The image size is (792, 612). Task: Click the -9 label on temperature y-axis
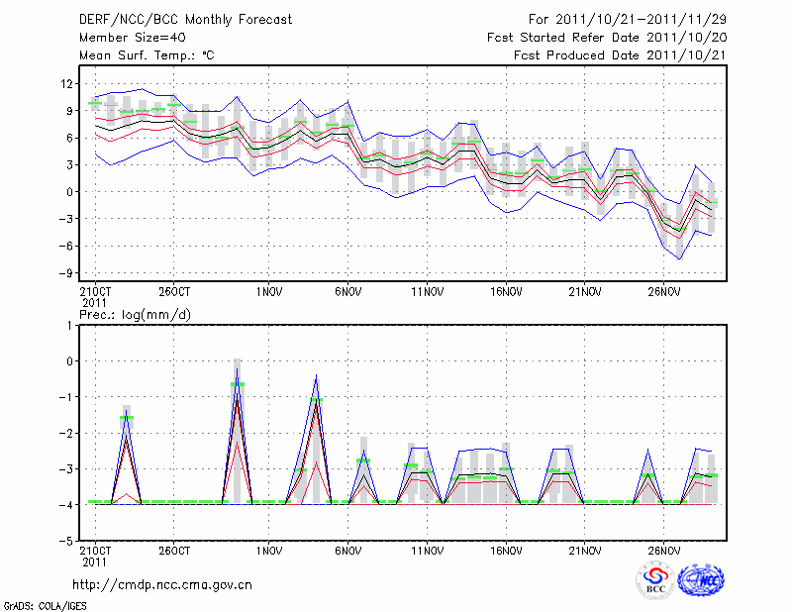point(65,273)
